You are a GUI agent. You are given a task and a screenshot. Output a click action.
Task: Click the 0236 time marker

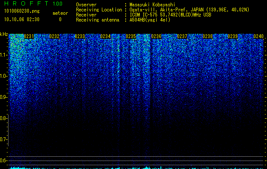pyautogui.click(x=156, y=36)
